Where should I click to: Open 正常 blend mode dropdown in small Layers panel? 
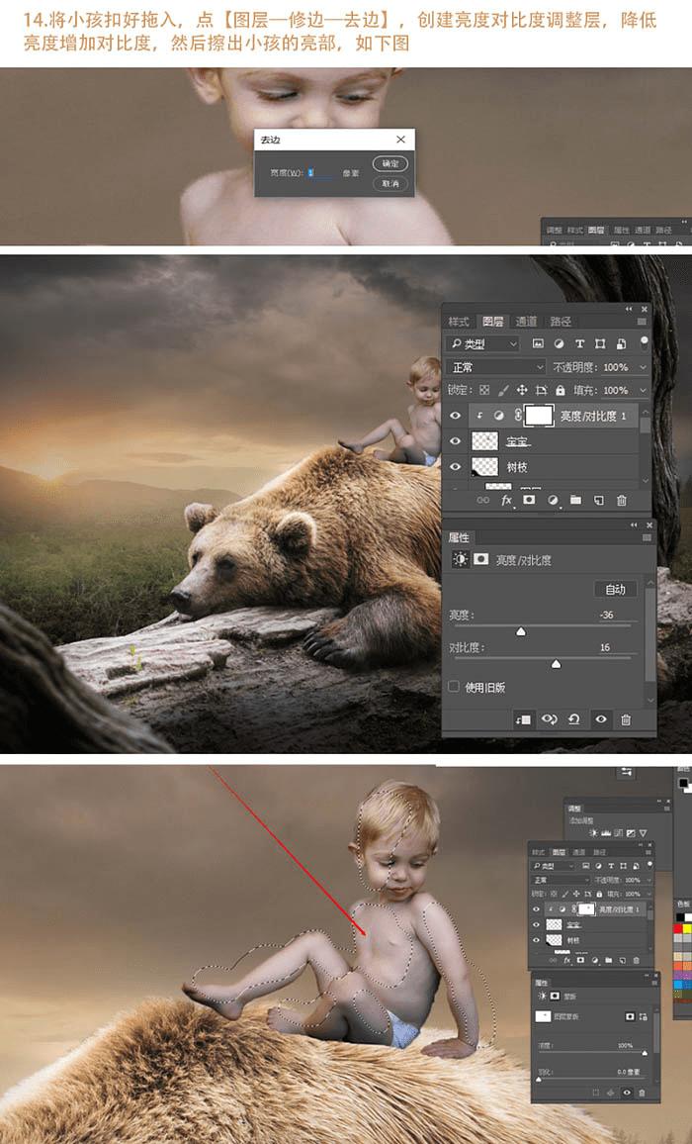pos(560,880)
